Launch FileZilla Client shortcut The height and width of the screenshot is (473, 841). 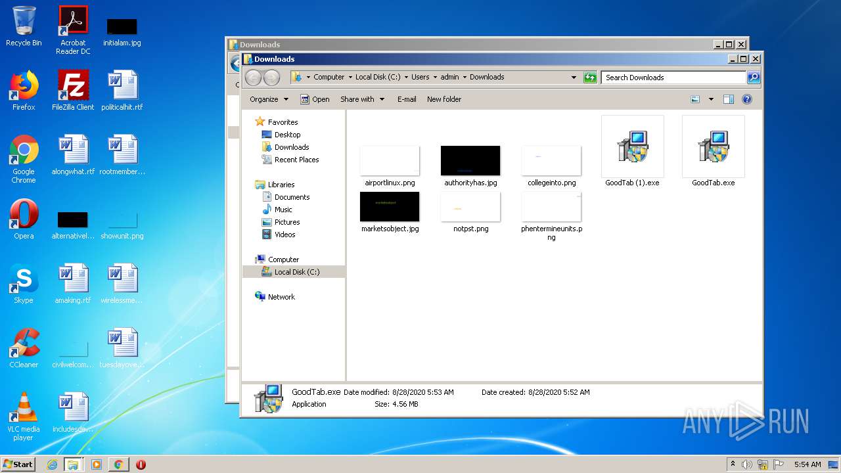(x=73, y=91)
